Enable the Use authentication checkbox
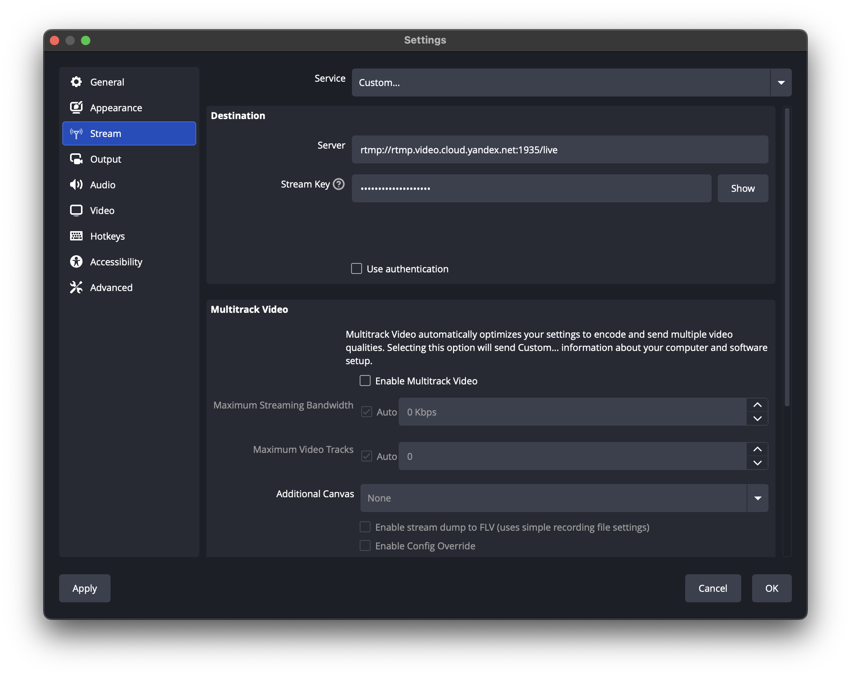 point(357,269)
